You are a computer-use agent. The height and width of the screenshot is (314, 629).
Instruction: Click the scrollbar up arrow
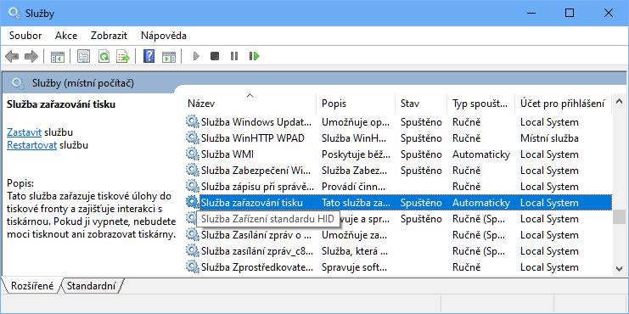[620, 101]
